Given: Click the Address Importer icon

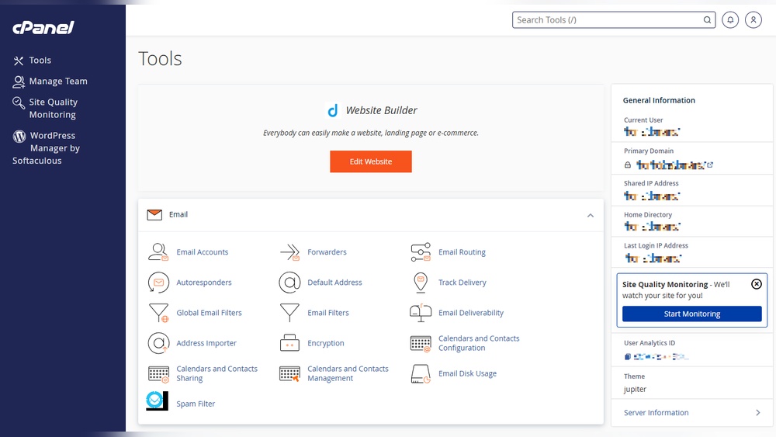Looking at the screenshot, I should coord(158,343).
